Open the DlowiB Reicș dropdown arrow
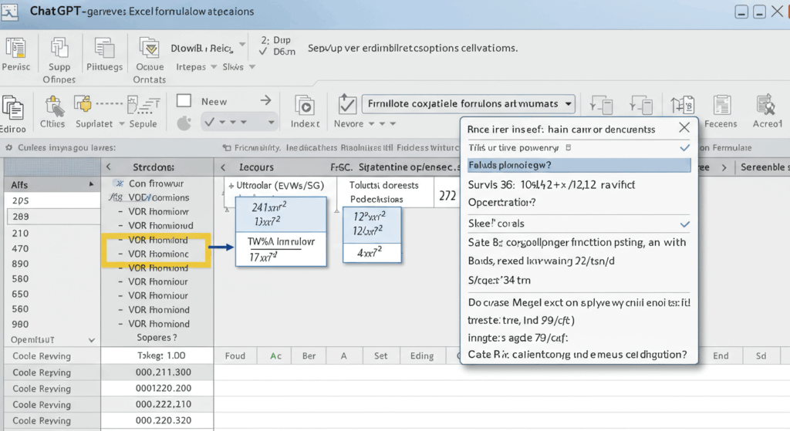Image resolution: width=790 pixels, height=431 pixels. [x=242, y=44]
